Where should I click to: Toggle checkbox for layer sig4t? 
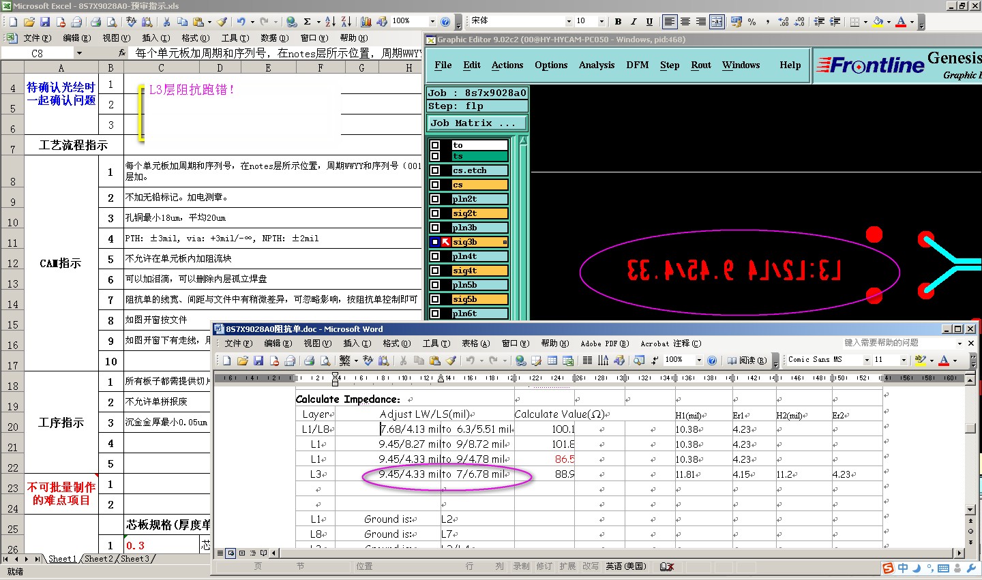(435, 271)
